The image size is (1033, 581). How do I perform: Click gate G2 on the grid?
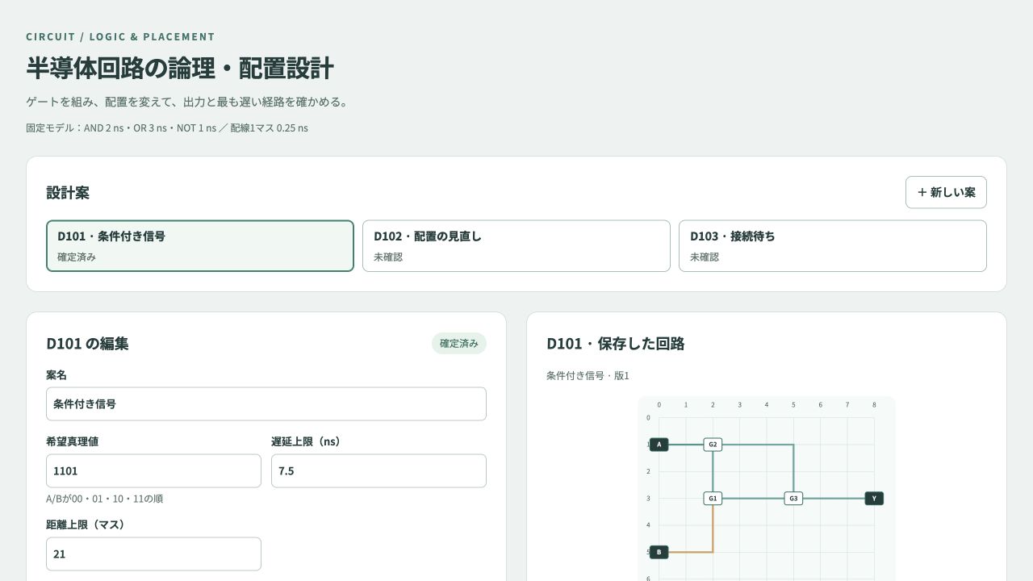713,445
